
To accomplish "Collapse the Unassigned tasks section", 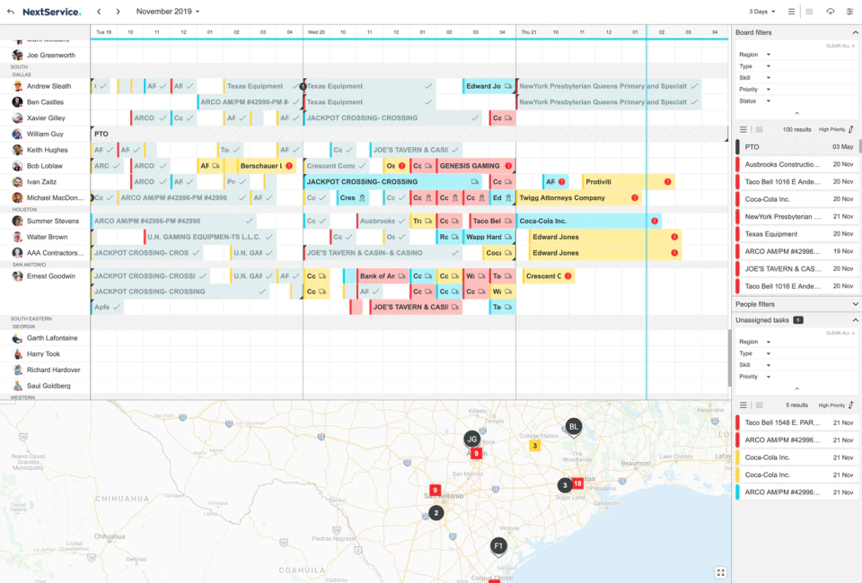I will pyautogui.click(x=855, y=320).
